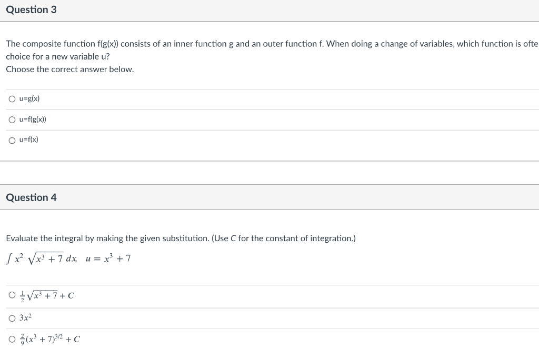The width and height of the screenshot is (539, 358).
Task: Click the 'Choose the correct answer below' text
Action: 70,69
